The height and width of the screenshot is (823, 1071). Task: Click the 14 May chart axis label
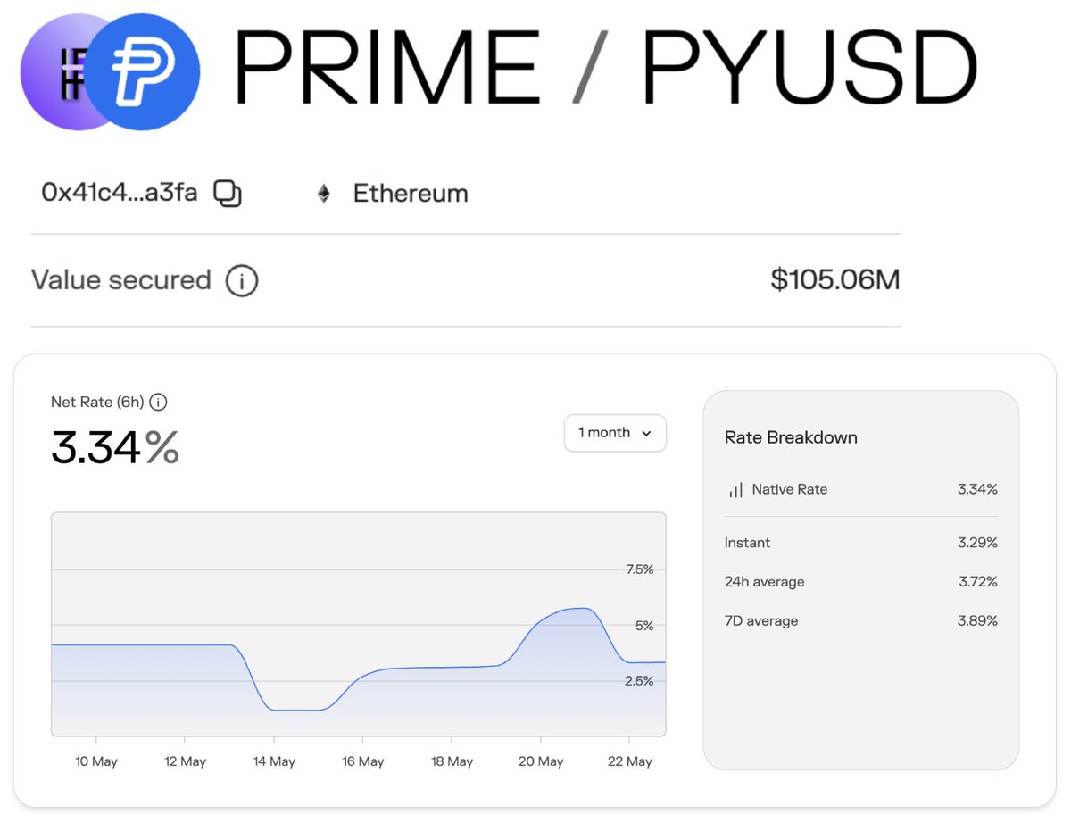pos(273,761)
